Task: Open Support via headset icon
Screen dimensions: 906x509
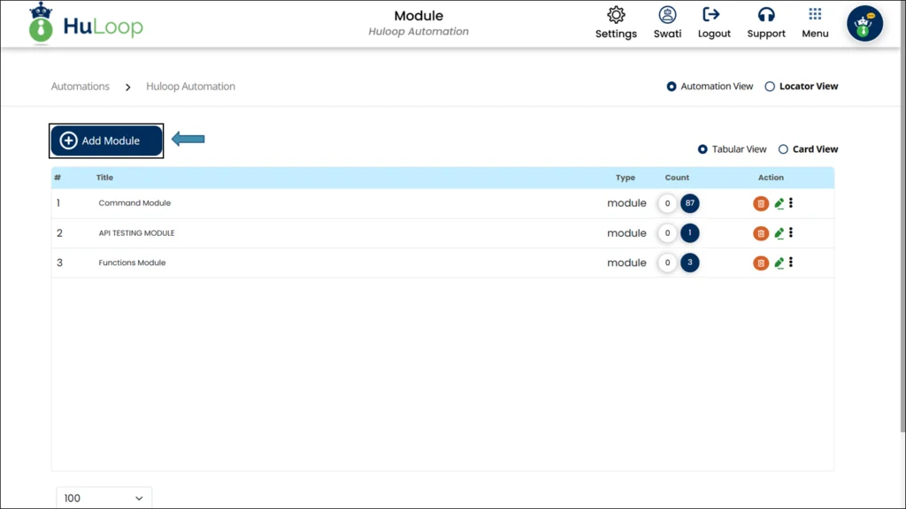Action: coord(765,23)
